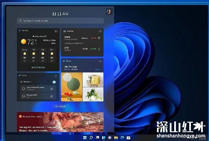Open the Watchlist widget options menu
Image resolution: width=209 pixels, height=141 pixels.
tap(100, 31)
